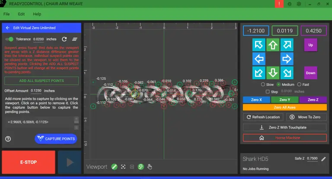
Task: Click the Zero Z With Touchplate button
Action: [284, 127]
